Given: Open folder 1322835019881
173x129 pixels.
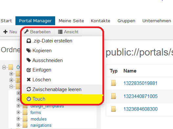Looking at the screenshot, I should (x=141, y=83).
